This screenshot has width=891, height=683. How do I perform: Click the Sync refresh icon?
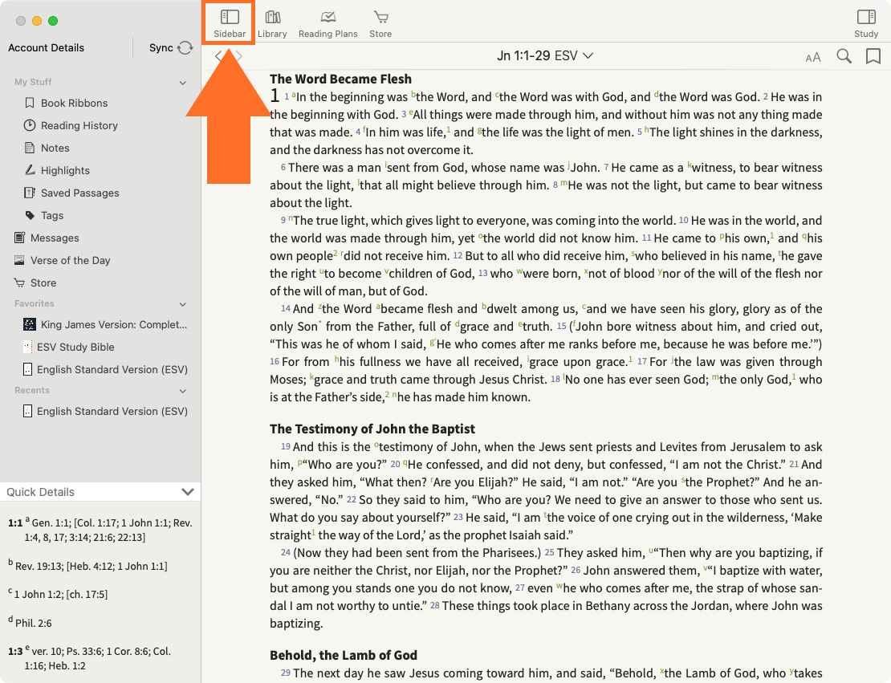click(x=185, y=48)
